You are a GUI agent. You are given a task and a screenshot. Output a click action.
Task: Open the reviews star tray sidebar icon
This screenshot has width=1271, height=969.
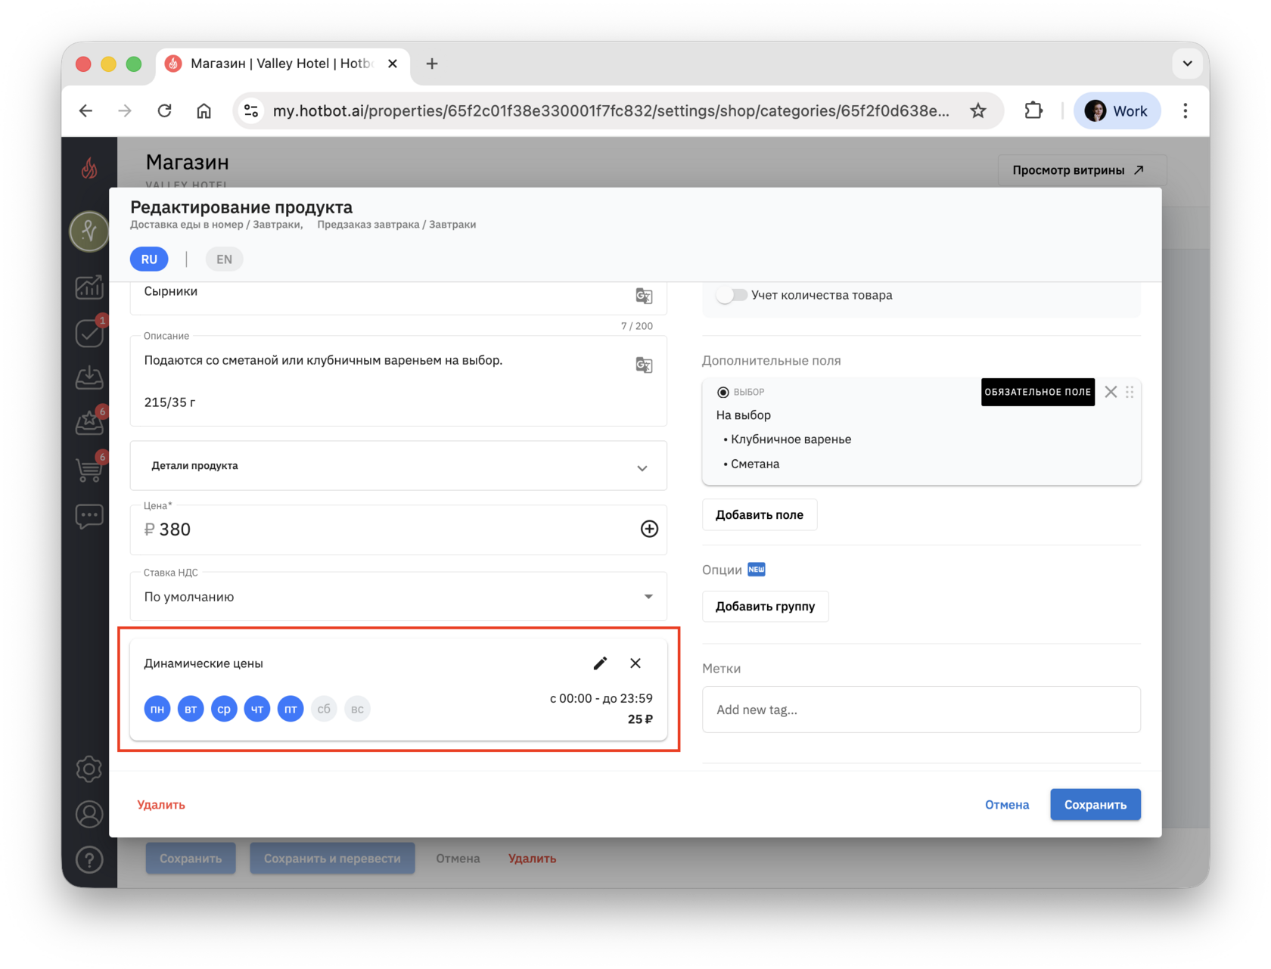point(89,423)
